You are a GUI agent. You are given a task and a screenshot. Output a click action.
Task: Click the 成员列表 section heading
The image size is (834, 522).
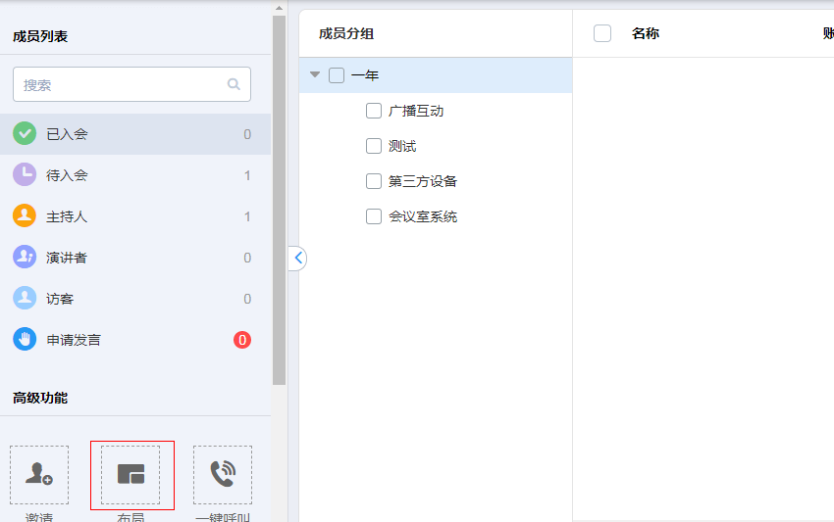pyautogui.click(x=40, y=36)
